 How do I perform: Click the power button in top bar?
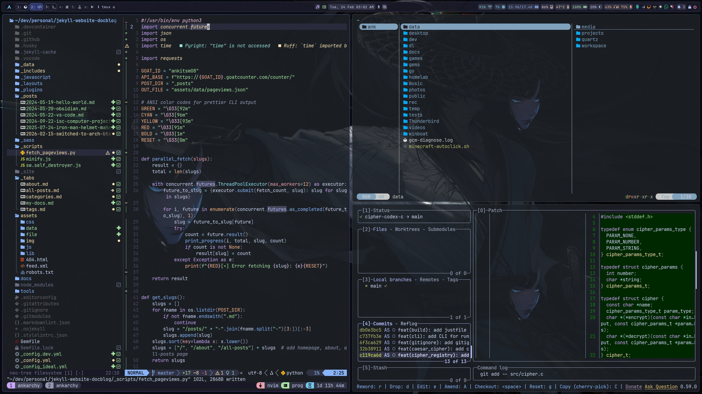[x=695, y=7]
